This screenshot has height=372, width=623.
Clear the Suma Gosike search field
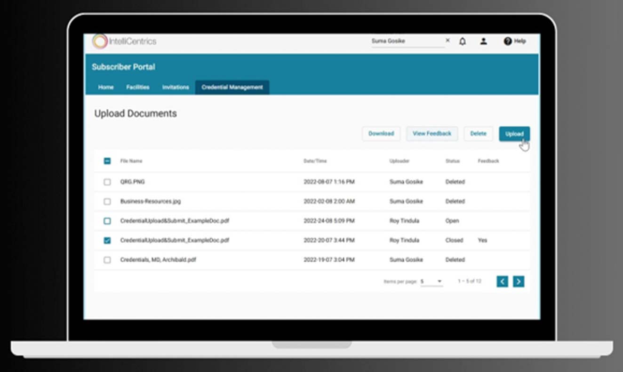click(447, 40)
